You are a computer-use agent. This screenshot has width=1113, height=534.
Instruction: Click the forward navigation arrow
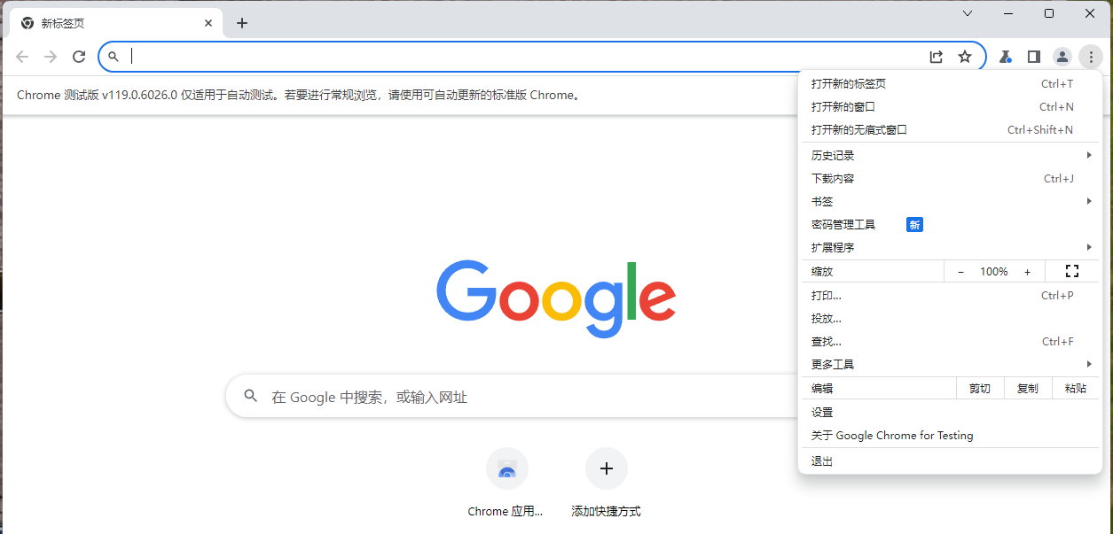point(51,57)
